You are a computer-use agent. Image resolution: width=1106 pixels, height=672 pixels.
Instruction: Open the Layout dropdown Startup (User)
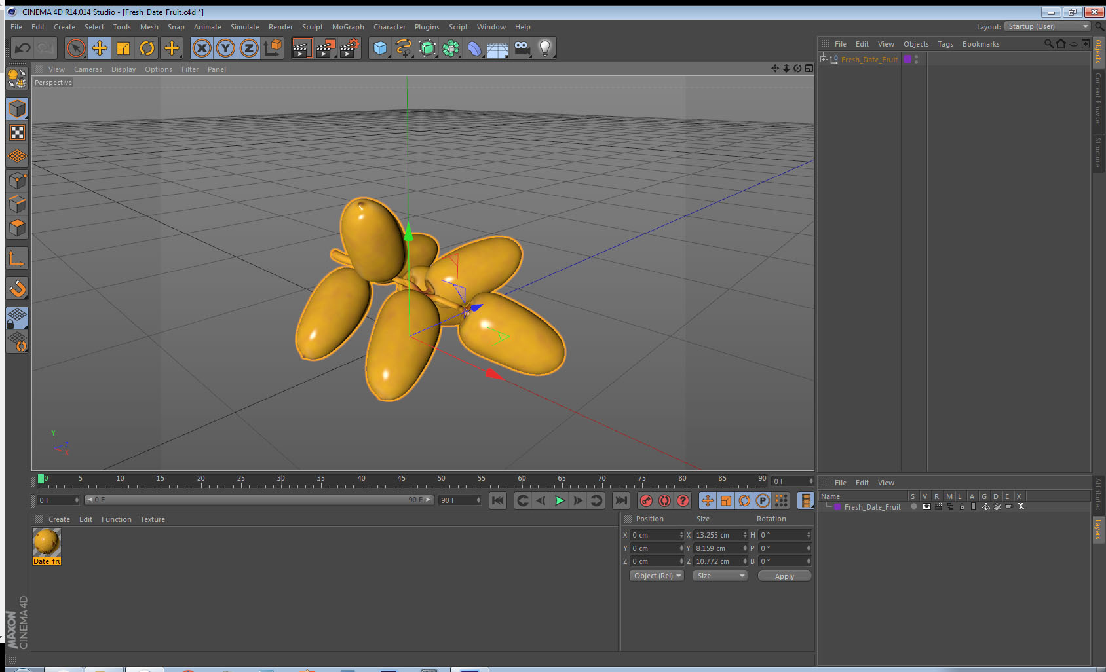(1047, 26)
